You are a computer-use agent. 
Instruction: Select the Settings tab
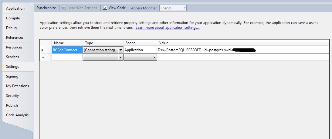18,67
